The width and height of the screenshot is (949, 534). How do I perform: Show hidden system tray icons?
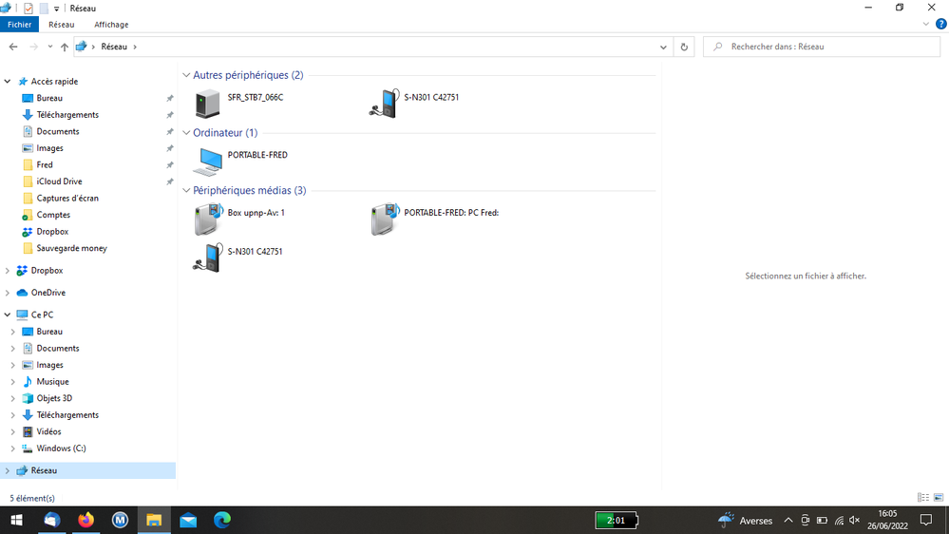(x=788, y=521)
